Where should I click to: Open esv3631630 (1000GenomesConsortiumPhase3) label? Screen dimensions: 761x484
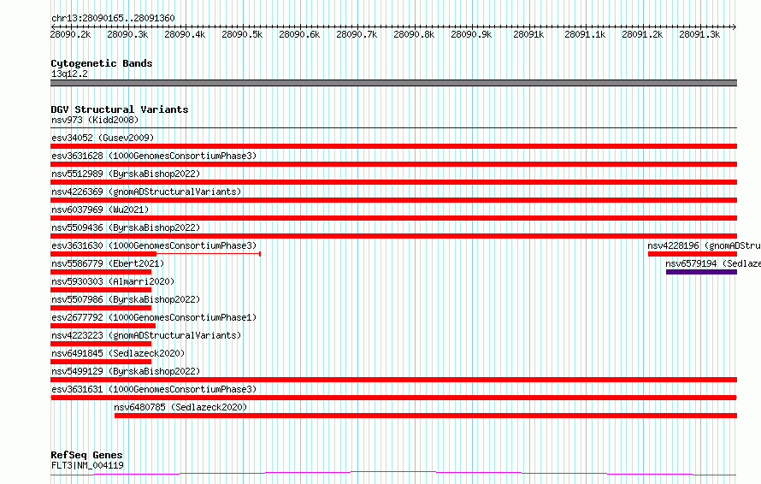point(154,245)
